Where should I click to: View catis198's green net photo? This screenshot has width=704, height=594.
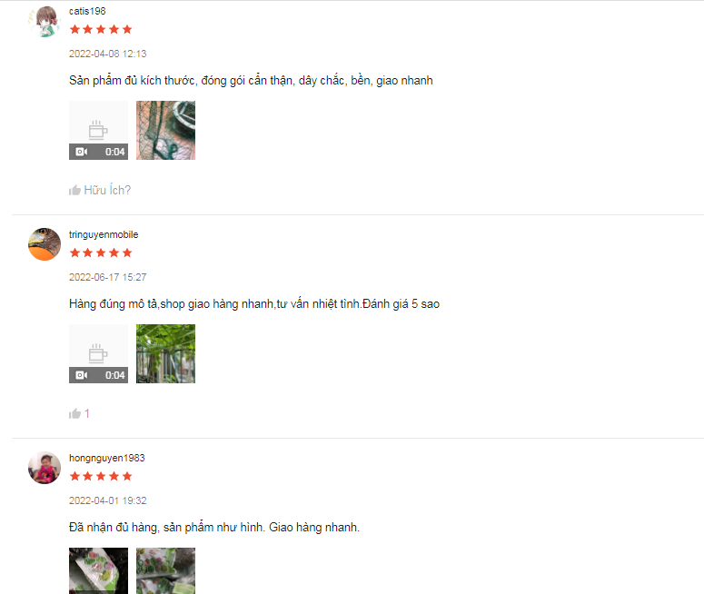[165, 130]
